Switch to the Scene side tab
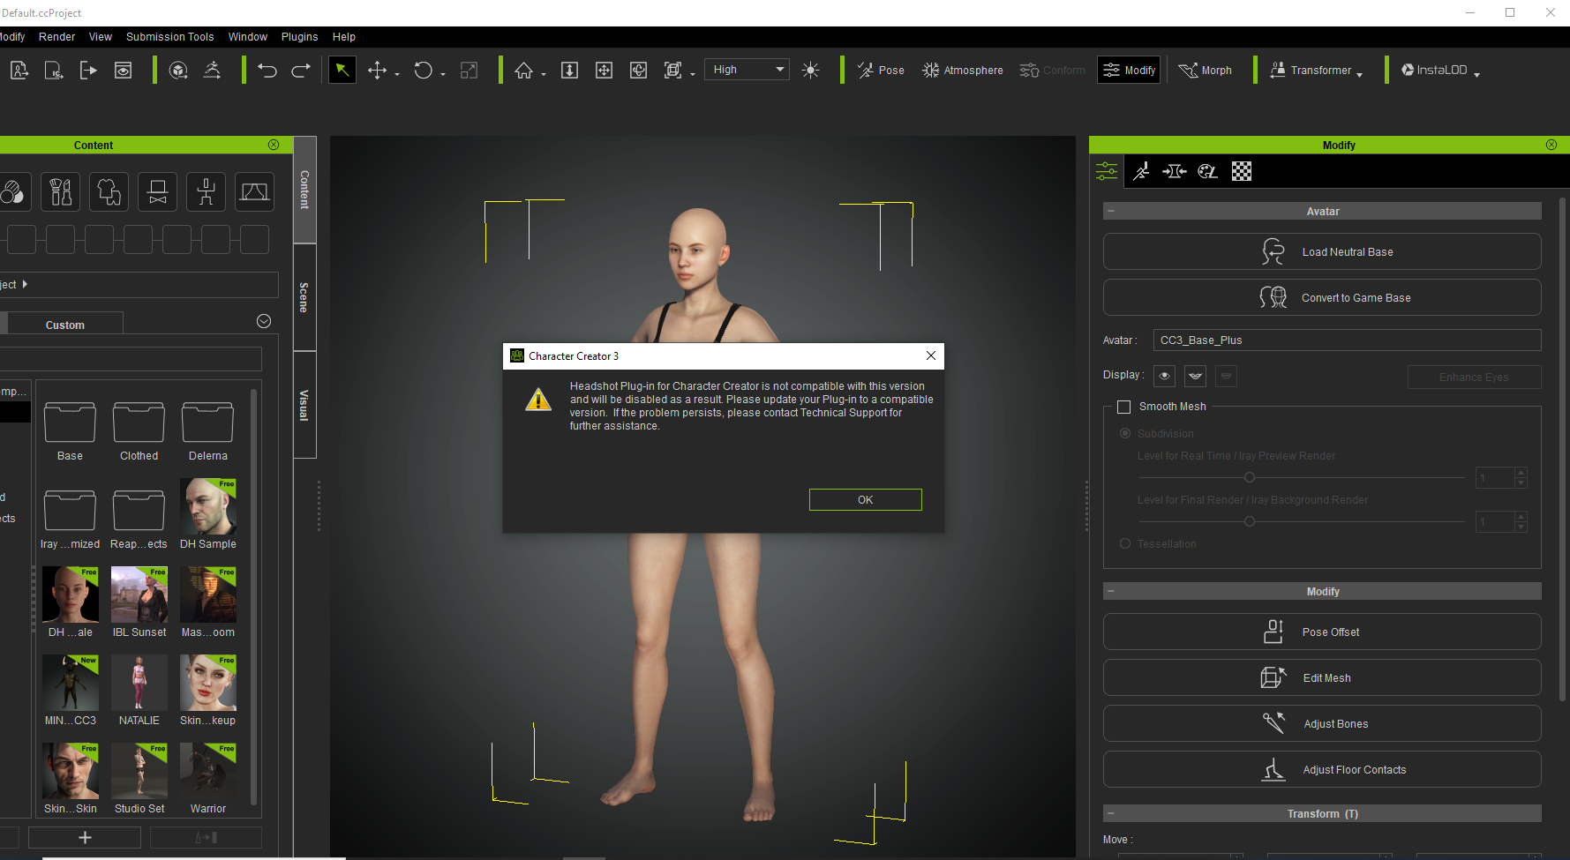This screenshot has width=1570, height=860. (304, 297)
